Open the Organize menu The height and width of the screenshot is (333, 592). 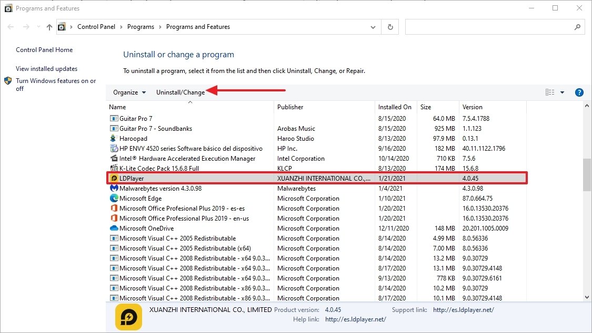(129, 92)
